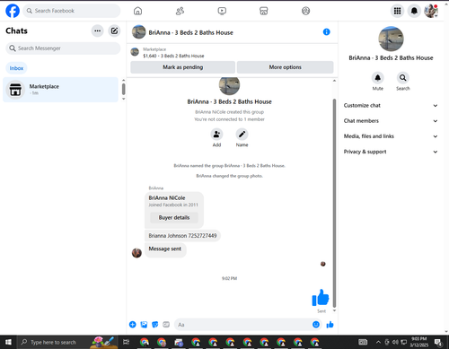The height and width of the screenshot is (349, 449).
Task: Click the Search Facebook field
Action: 72,11
